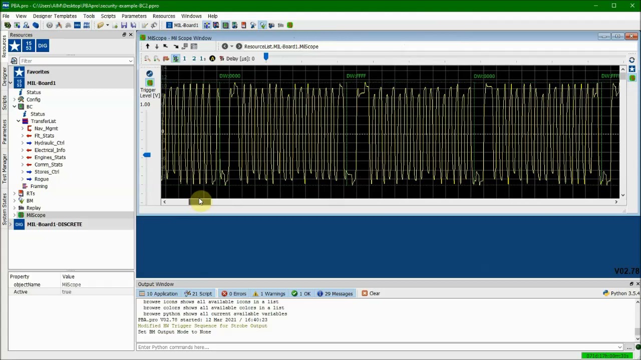Select the DIG resource type button
Viewport: 641px width, 360px height.
coord(43,45)
